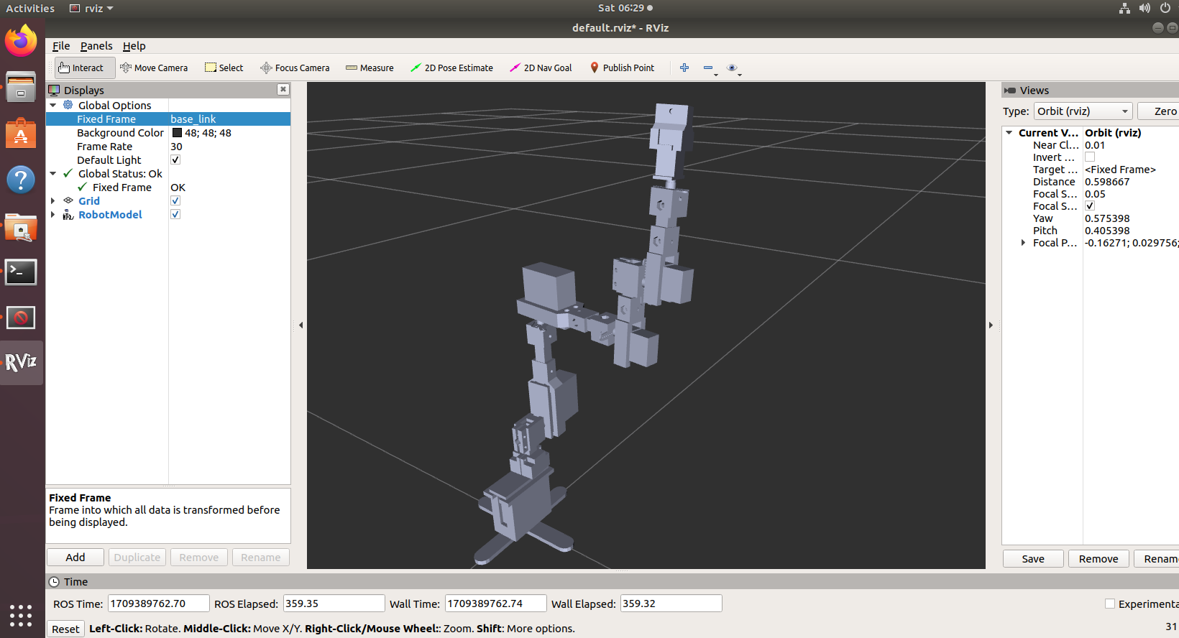Show applications grid in the dock
The image size is (1179, 638).
coord(21,615)
